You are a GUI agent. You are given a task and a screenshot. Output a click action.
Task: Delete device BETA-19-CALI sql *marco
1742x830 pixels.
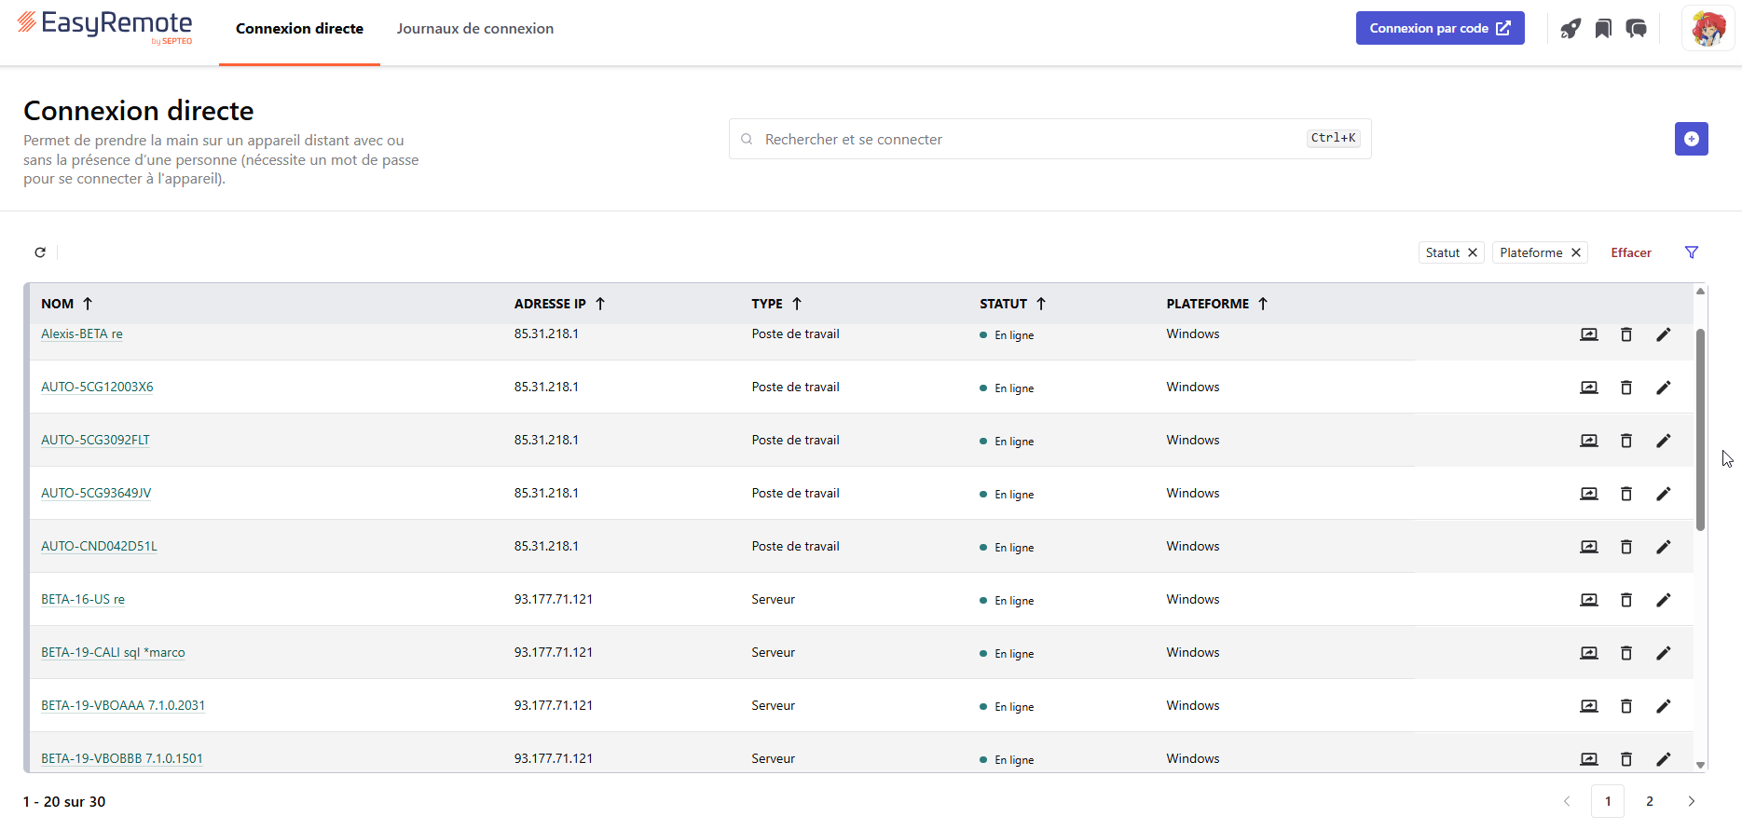(x=1626, y=653)
